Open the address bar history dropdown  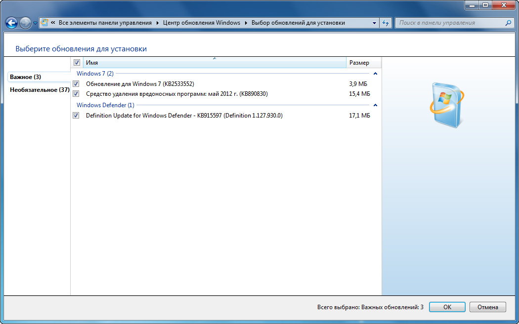tap(374, 23)
